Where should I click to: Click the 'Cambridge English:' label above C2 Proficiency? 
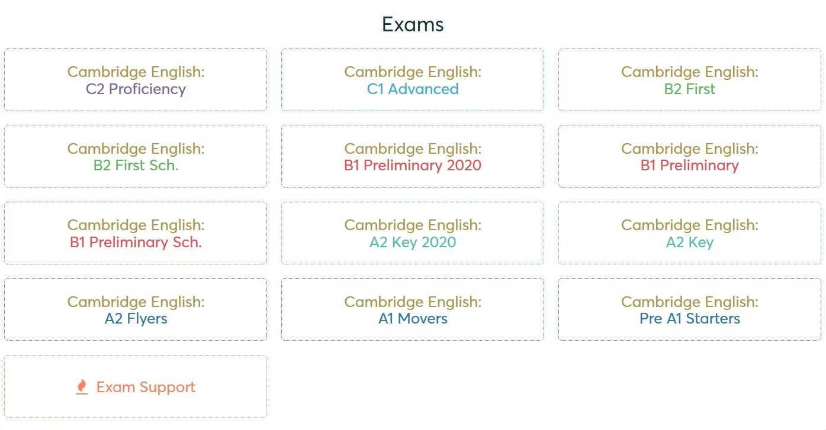[x=136, y=72]
